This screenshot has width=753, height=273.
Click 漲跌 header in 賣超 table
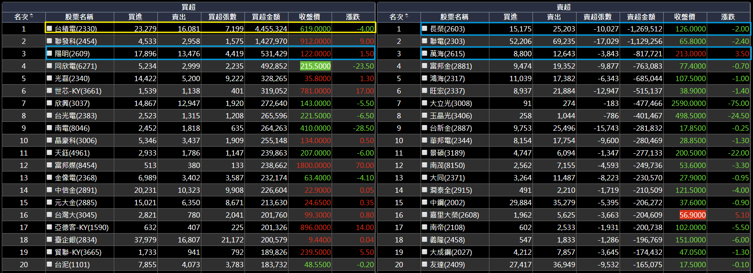point(728,17)
